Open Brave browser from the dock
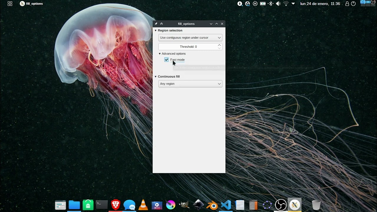Image resolution: width=377 pixels, height=212 pixels. 115,205
